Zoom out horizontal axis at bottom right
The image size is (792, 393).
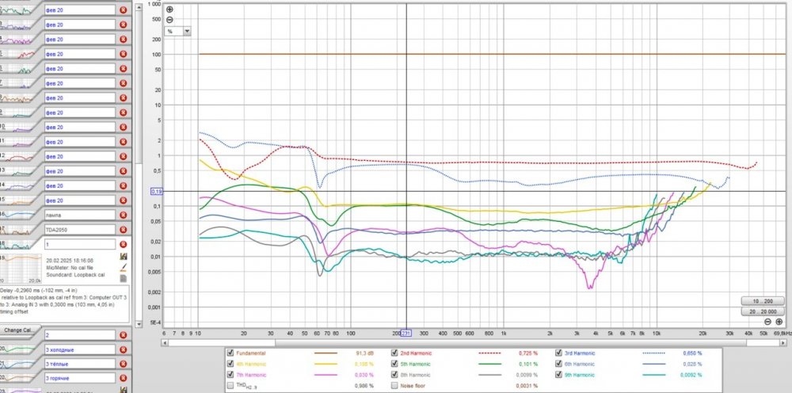[x=768, y=322]
